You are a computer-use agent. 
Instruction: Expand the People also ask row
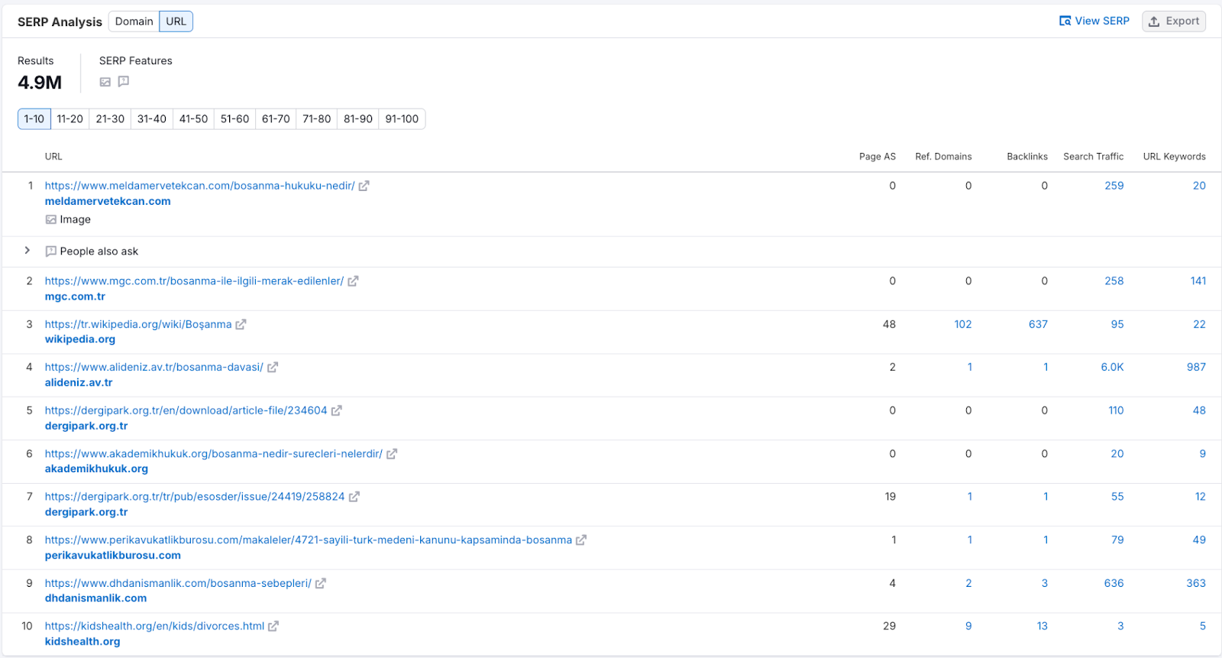click(x=27, y=251)
